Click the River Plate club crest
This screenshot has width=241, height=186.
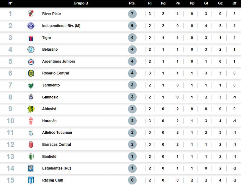click(31, 14)
